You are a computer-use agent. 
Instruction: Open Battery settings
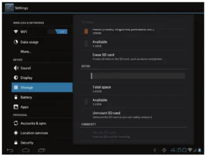tap(42, 97)
